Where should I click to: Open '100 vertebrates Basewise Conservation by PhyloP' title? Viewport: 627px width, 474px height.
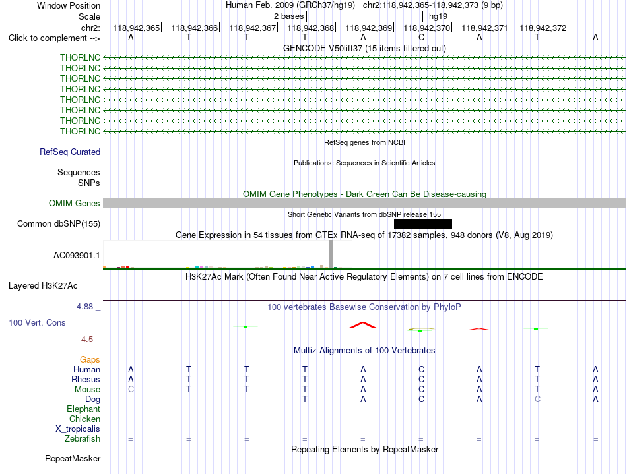click(364, 307)
